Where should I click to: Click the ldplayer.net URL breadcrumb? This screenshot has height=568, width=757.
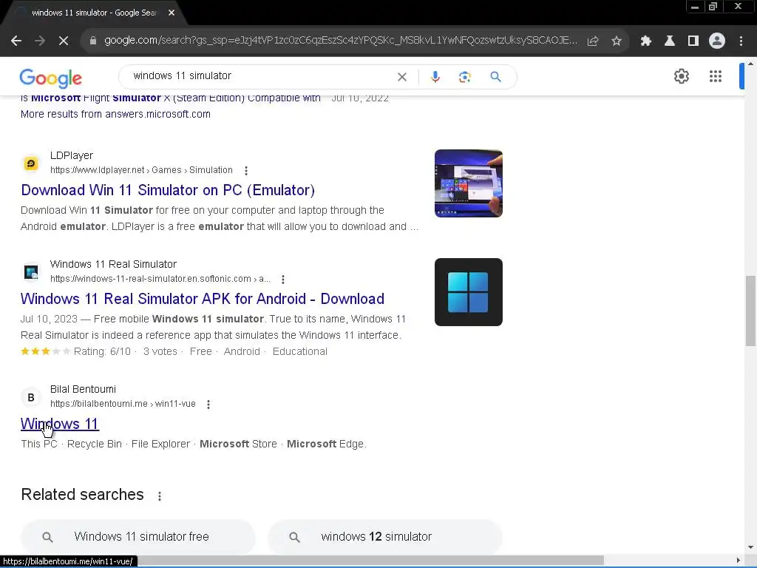[141, 170]
